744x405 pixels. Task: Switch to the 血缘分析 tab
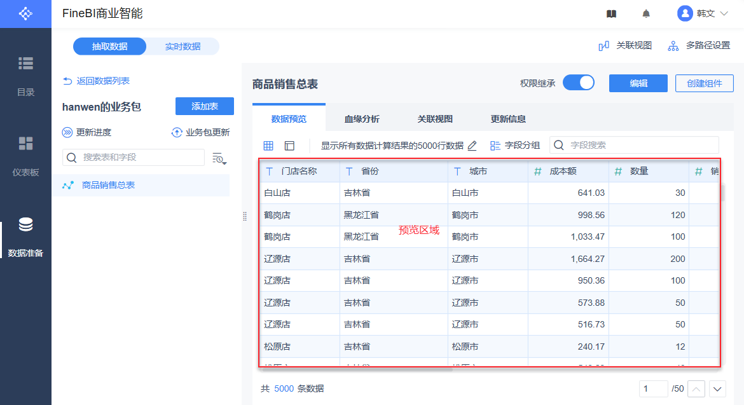click(x=362, y=119)
